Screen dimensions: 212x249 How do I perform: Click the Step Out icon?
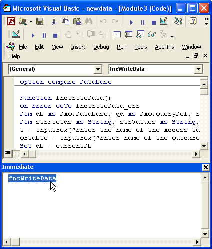[103, 34]
